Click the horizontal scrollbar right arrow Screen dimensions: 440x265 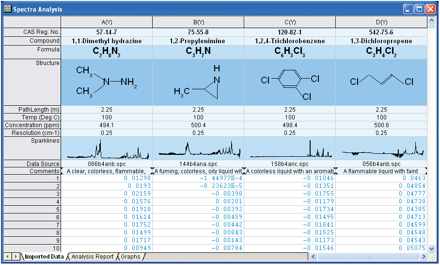point(424,257)
